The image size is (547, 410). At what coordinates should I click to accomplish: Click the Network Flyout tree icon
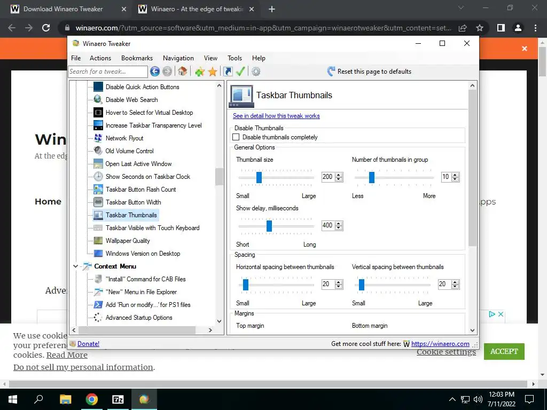(98, 138)
